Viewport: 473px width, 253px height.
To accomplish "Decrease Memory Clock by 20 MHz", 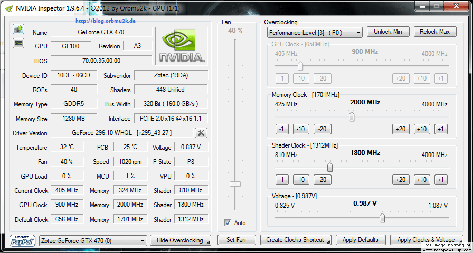I will pyautogui.click(x=323, y=129).
